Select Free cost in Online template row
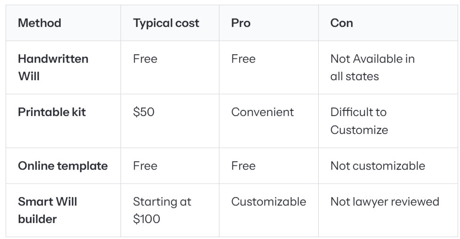This screenshot has height=239, width=460. [145, 165]
